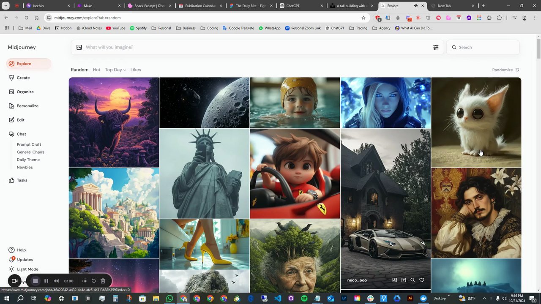Expand the Top Day dropdown
Screen dimensions: 541x304
tap(115, 70)
